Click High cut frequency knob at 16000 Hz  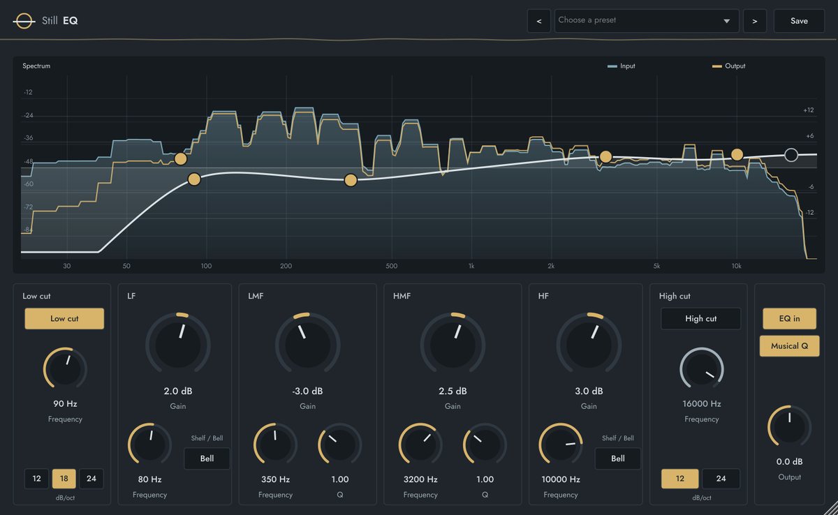pos(702,368)
